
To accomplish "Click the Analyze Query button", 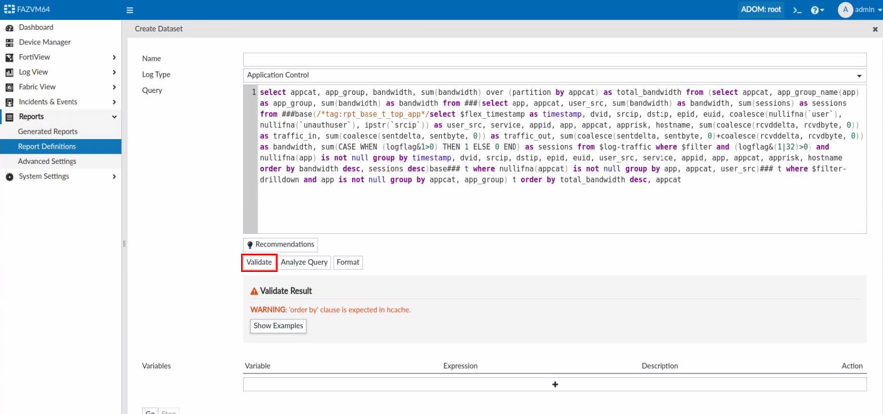I will [x=304, y=262].
